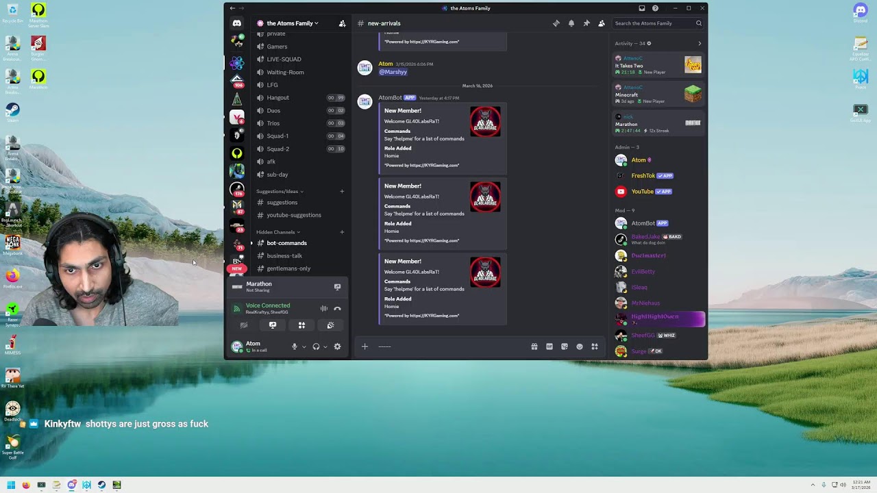This screenshot has width=877, height=493.
Task: Disconnect from voice call
Action: pyautogui.click(x=337, y=309)
